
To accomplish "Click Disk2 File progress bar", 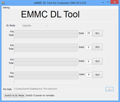I will 46,45.
